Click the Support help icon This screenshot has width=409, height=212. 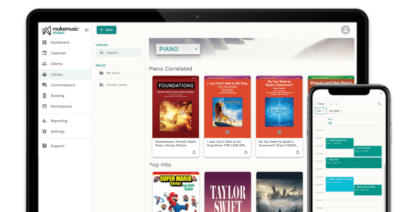coord(45,146)
